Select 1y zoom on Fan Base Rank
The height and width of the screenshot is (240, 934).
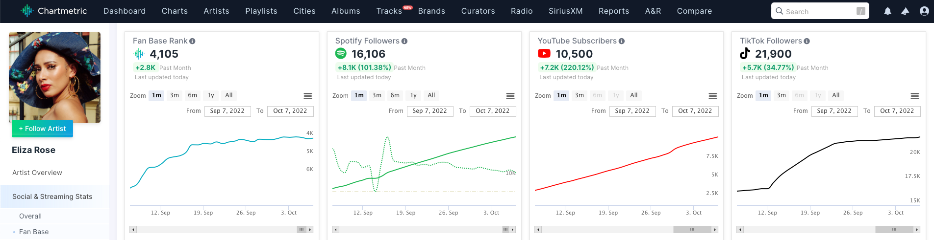211,95
